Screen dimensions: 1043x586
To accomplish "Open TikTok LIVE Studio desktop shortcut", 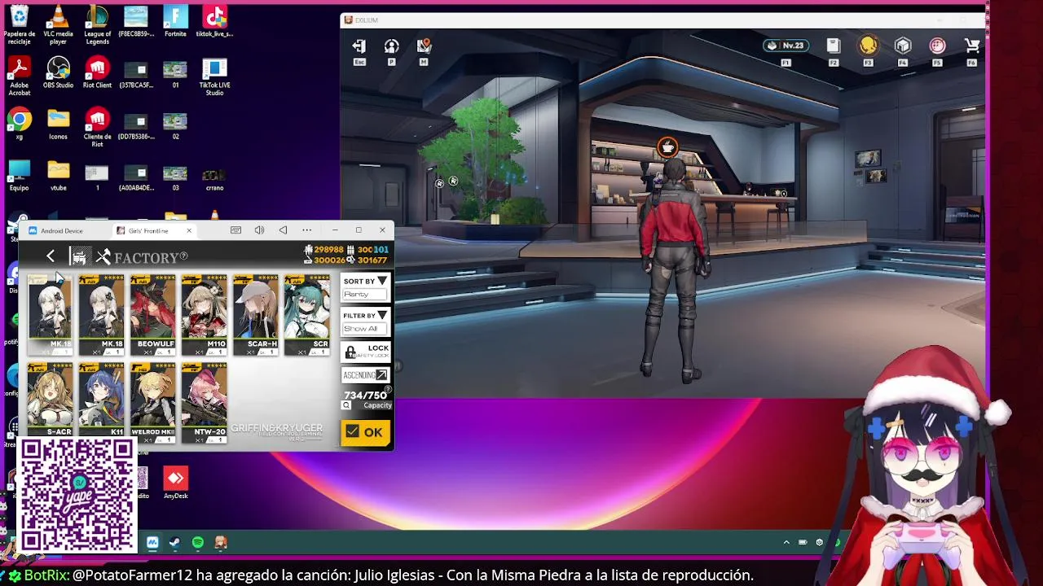I will point(214,76).
